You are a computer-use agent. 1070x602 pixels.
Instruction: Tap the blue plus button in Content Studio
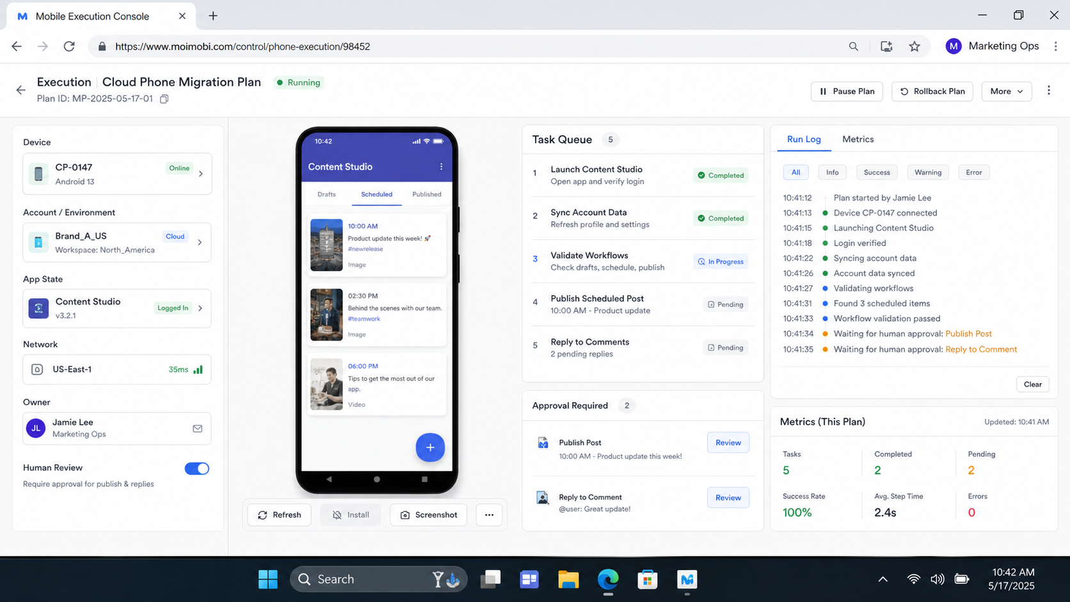coord(430,447)
